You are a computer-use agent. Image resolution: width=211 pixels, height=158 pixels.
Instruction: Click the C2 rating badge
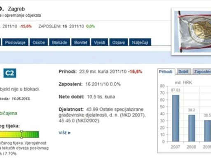[10, 73]
